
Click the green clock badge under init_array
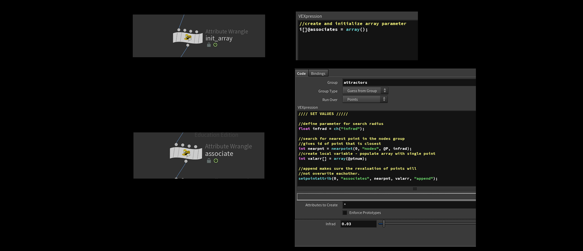215,45
